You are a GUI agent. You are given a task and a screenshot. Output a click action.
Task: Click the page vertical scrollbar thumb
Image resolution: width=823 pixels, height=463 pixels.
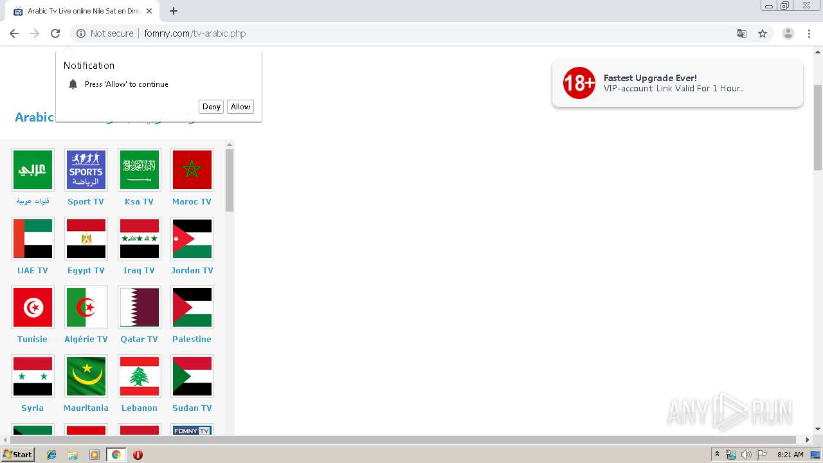point(818,127)
